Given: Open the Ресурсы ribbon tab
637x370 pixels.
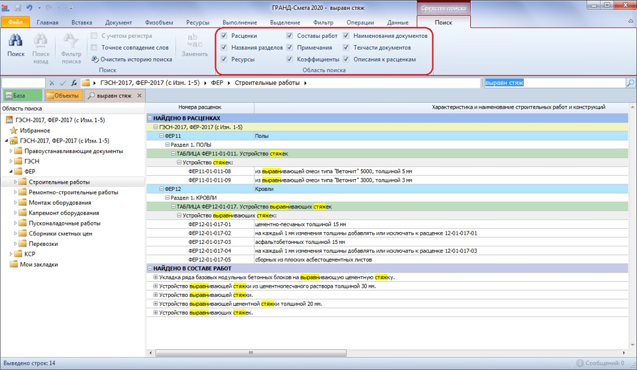Looking at the screenshot, I should tap(198, 22).
